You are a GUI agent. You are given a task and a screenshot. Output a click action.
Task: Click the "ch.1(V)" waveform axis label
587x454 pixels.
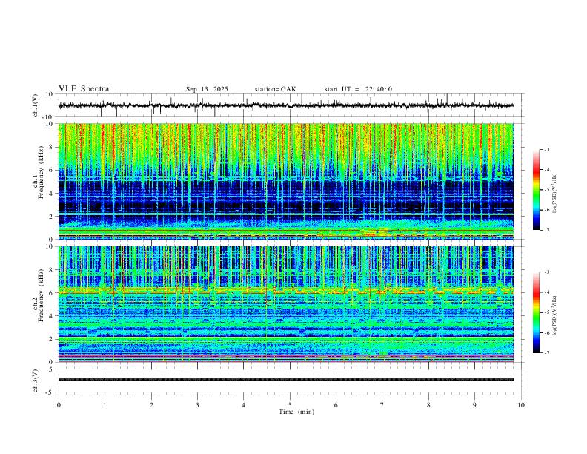(x=35, y=105)
